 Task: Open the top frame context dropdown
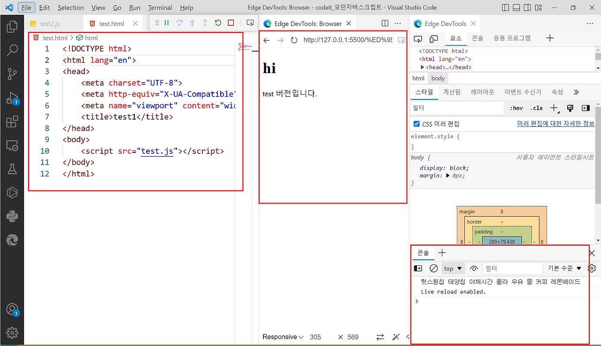[x=453, y=268]
